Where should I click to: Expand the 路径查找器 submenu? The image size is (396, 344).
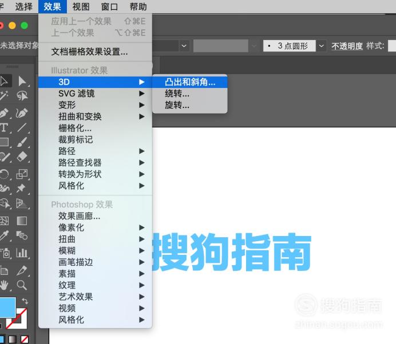(95, 163)
